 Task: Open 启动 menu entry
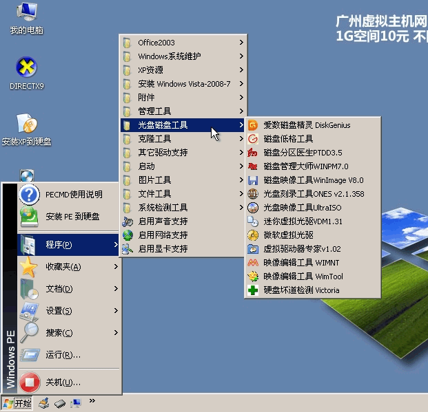(x=183, y=166)
